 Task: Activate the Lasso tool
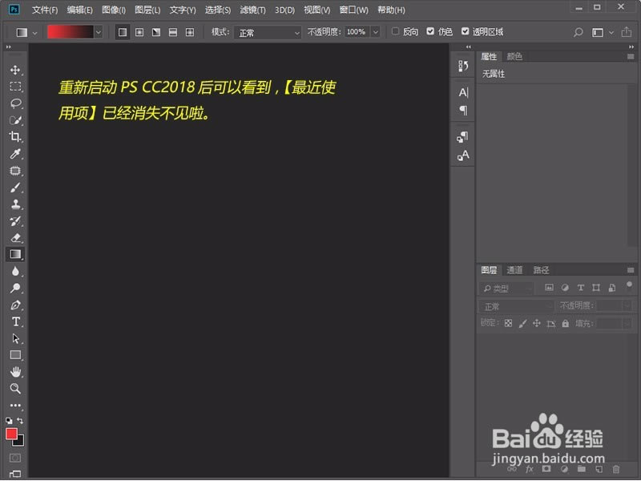14,103
